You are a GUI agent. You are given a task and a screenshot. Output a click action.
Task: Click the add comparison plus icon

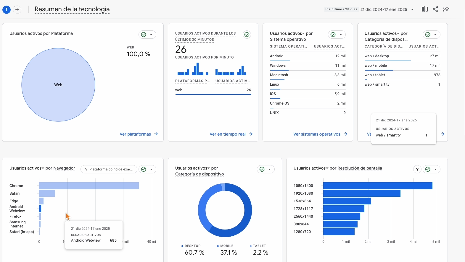(x=17, y=10)
